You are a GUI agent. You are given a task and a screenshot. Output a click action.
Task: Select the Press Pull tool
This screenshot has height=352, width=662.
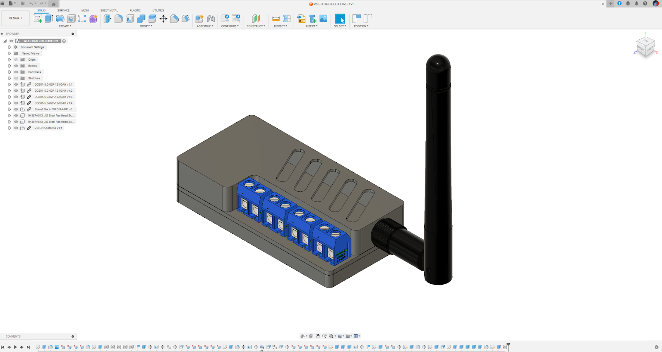coord(107,19)
